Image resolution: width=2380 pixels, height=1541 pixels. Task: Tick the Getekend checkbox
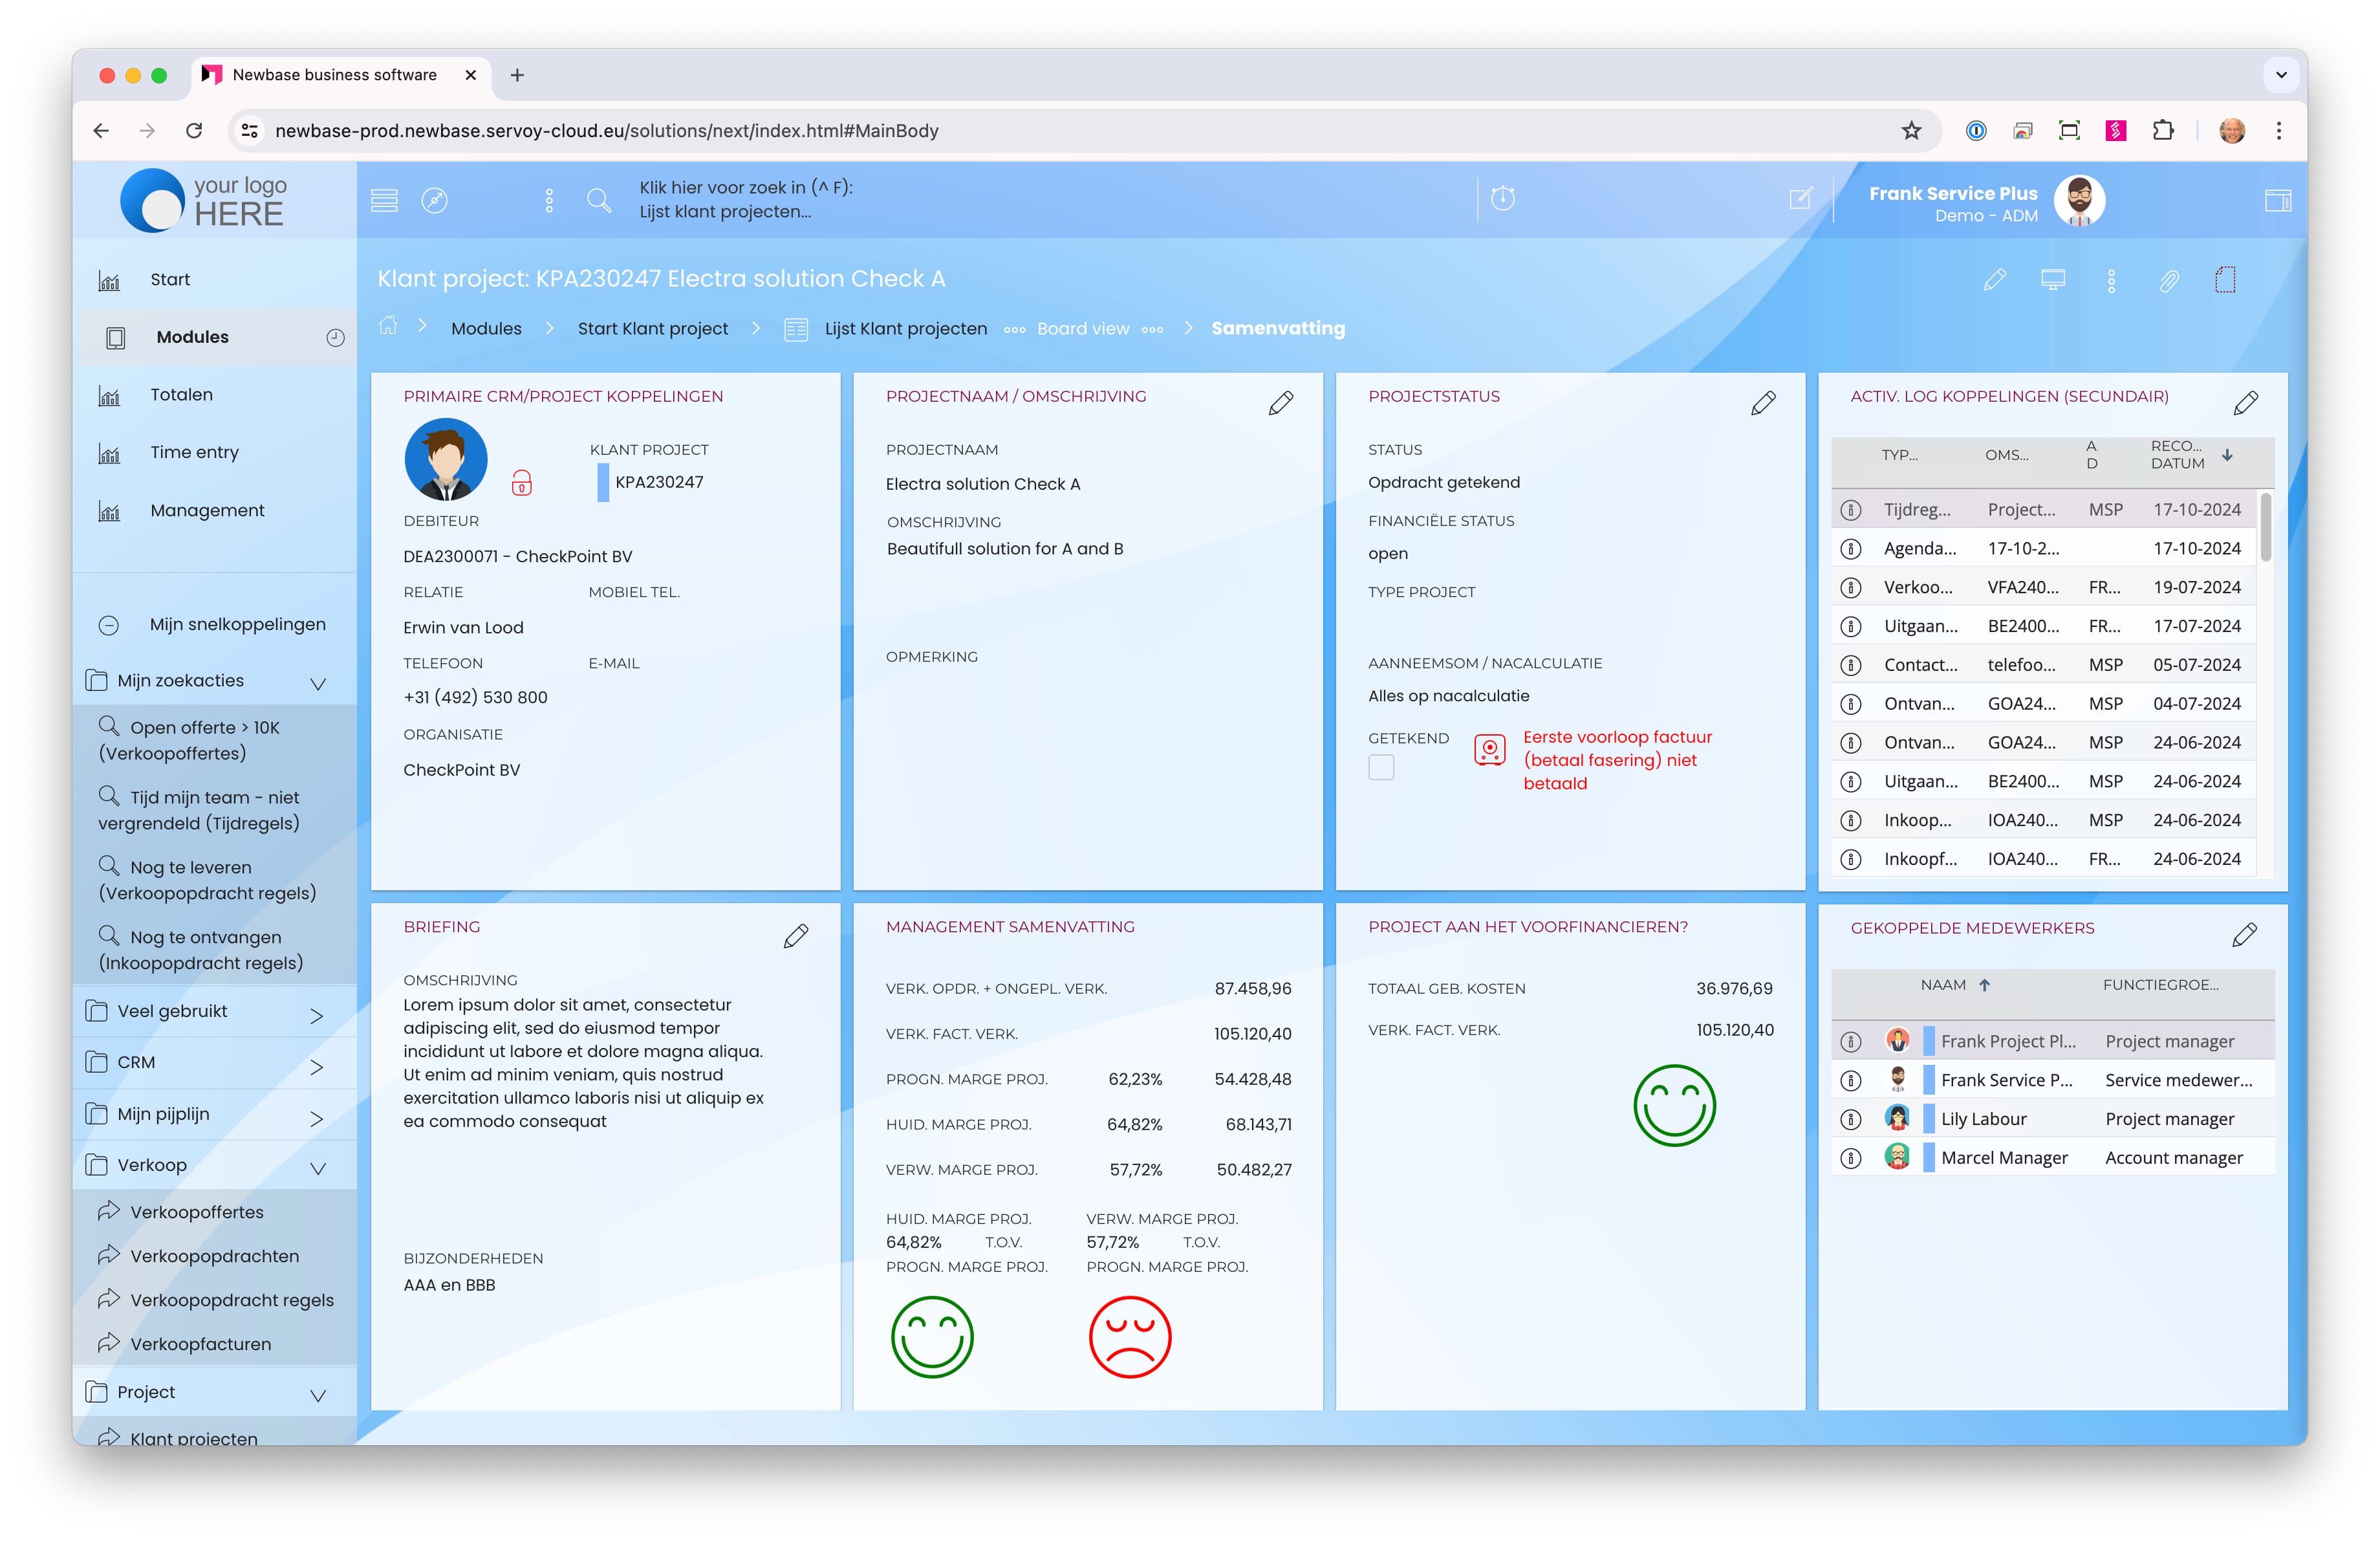(x=1380, y=768)
